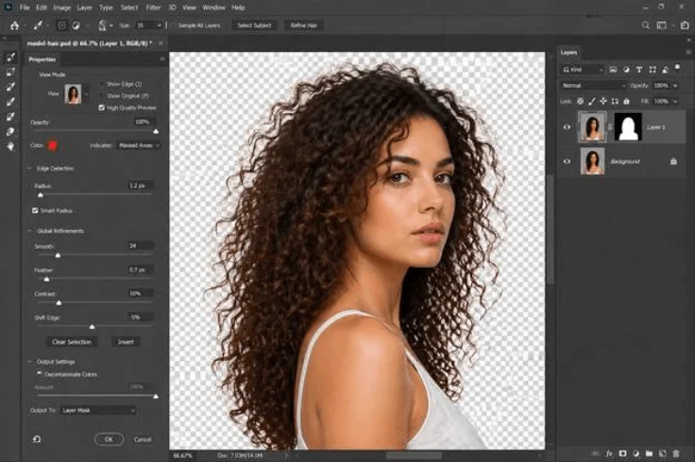Image resolution: width=695 pixels, height=462 pixels.
Task: Click the delete layer trash icon
Action: coord(676,454)
